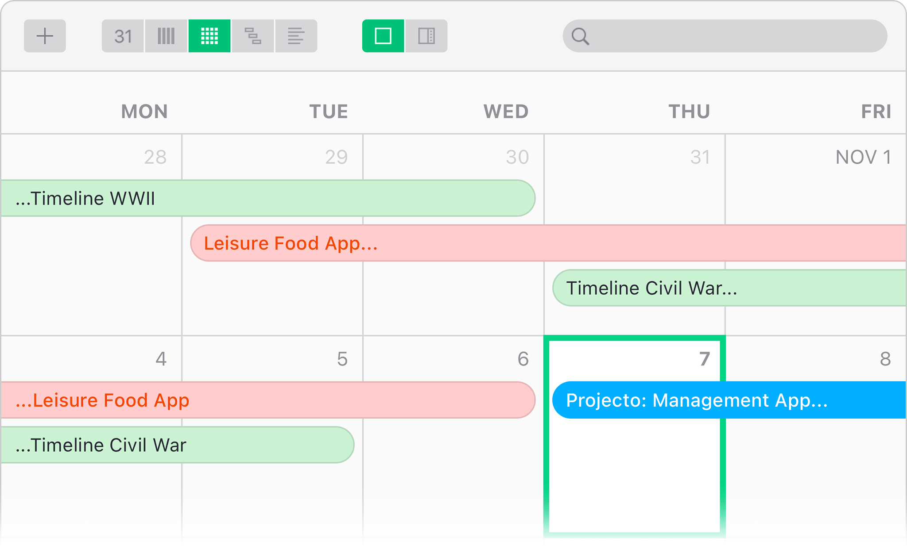Focus the search input field
Viewport: 907px width, 546px height.
735,36
